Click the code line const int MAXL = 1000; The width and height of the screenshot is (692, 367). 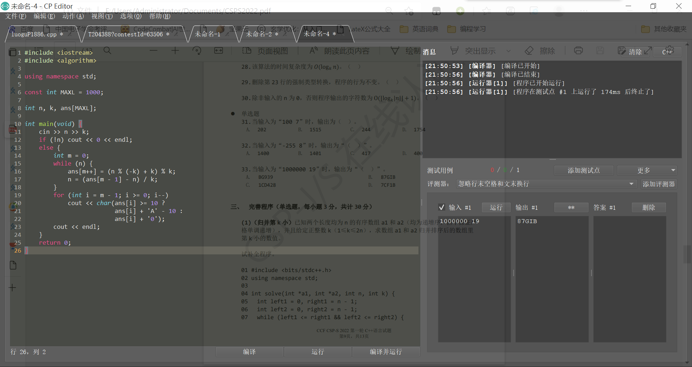[x=64, y=92]
